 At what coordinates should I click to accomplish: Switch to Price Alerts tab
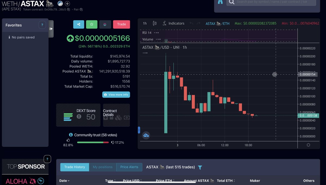coord(129,167)
